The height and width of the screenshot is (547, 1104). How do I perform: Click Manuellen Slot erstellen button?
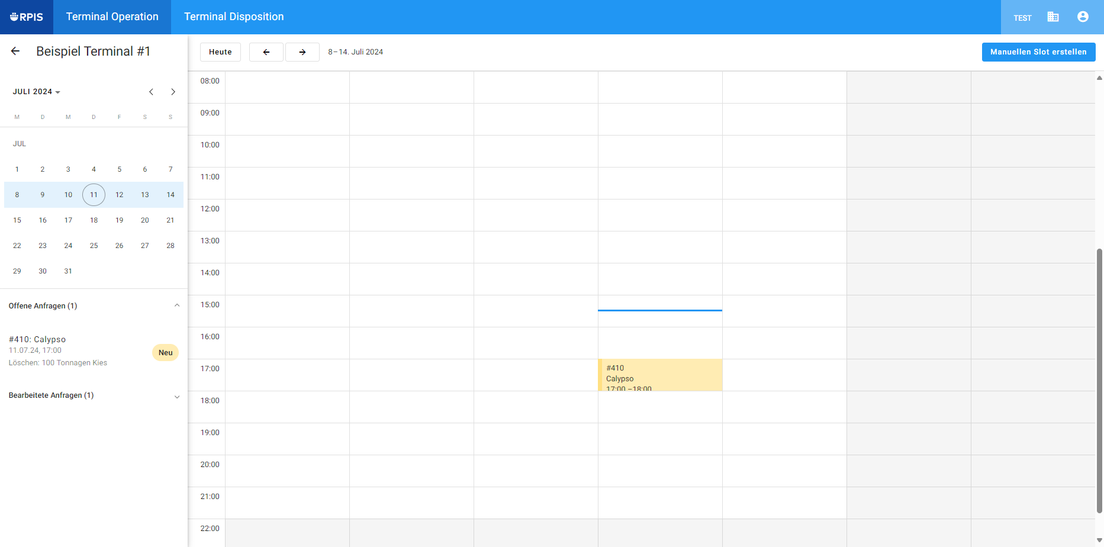pyautogui.click(x=1038, y=52)
